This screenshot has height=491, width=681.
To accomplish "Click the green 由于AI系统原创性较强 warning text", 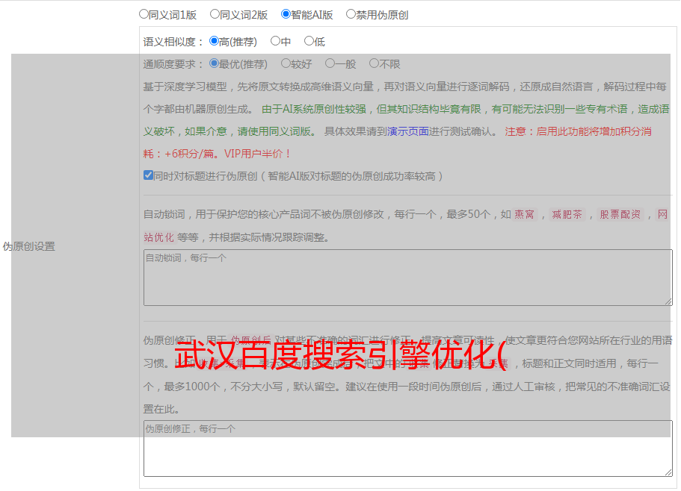I will point(406,120).
